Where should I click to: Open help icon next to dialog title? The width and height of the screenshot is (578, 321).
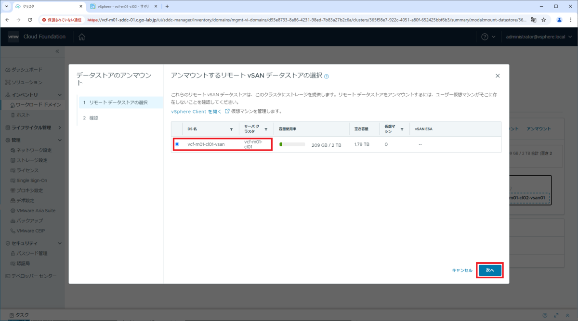pos(327,76)
